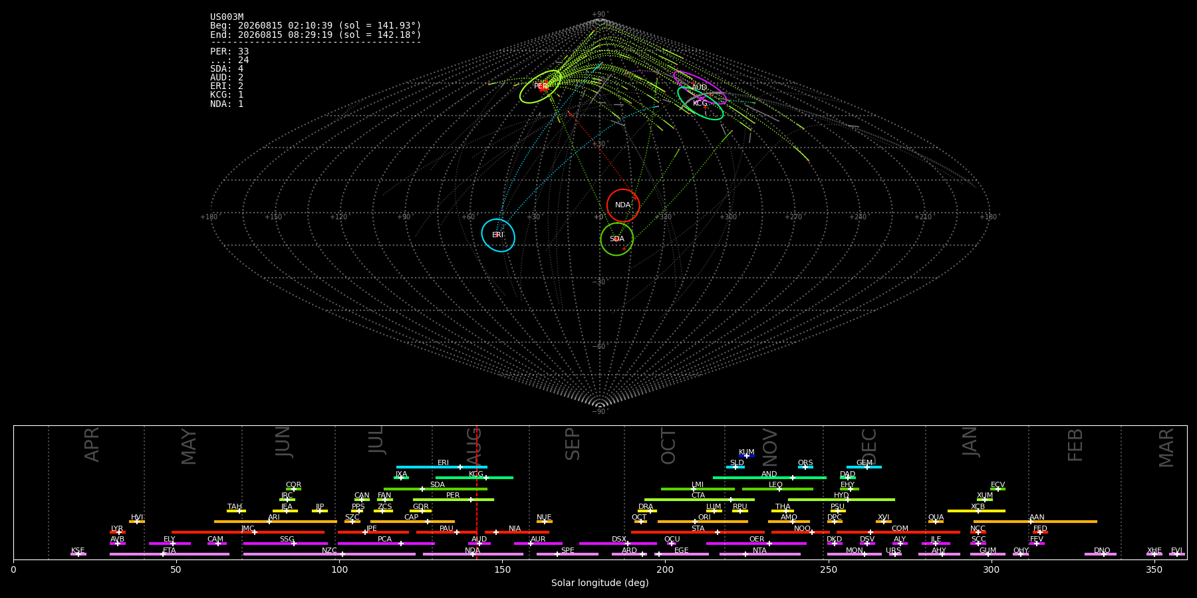Select the ETA shower bar near May
This screenshot has width=1197, height=598.
170,554
